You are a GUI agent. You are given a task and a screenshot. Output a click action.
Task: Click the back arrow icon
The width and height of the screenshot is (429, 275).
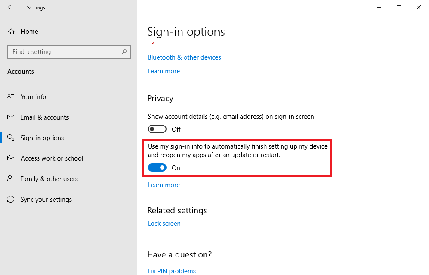[11, 7]
